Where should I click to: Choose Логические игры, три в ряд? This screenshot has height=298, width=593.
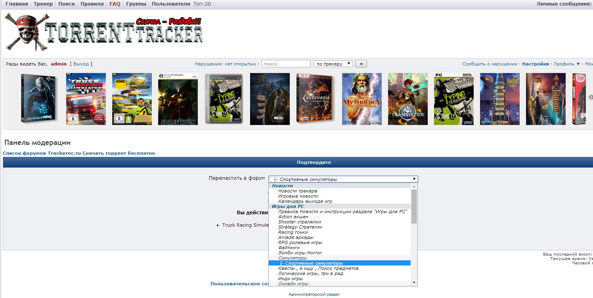pyautogui.click(x=310, y=273)
